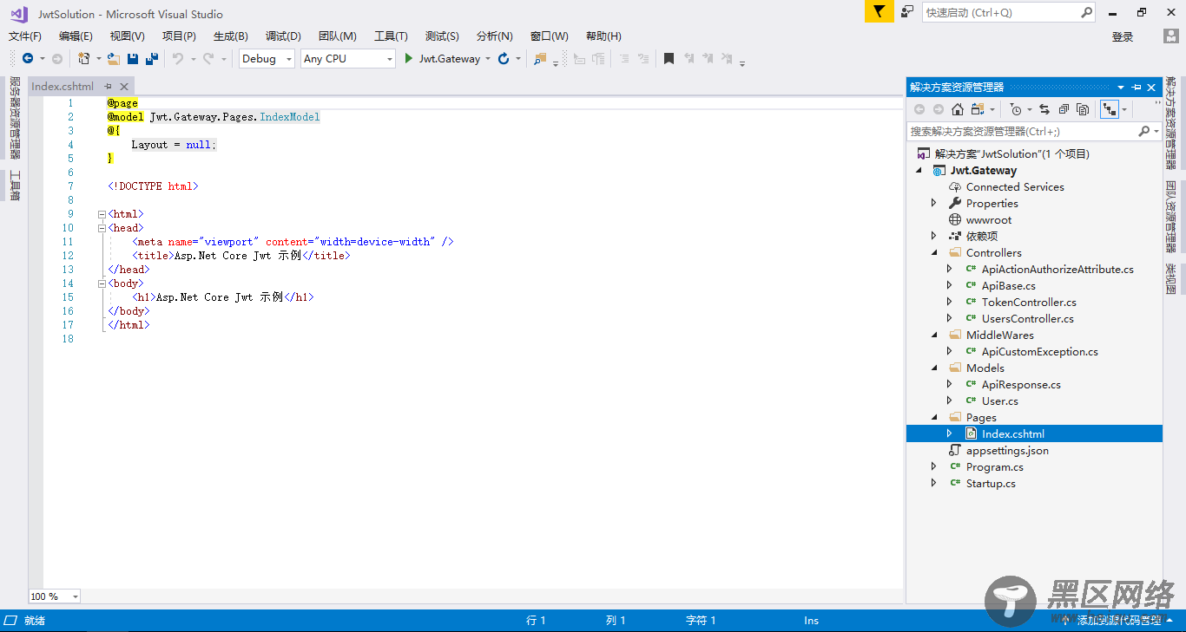
Task: Open the Jwt.Gateway start target dropdown arrow
Action: pos(488,59)
